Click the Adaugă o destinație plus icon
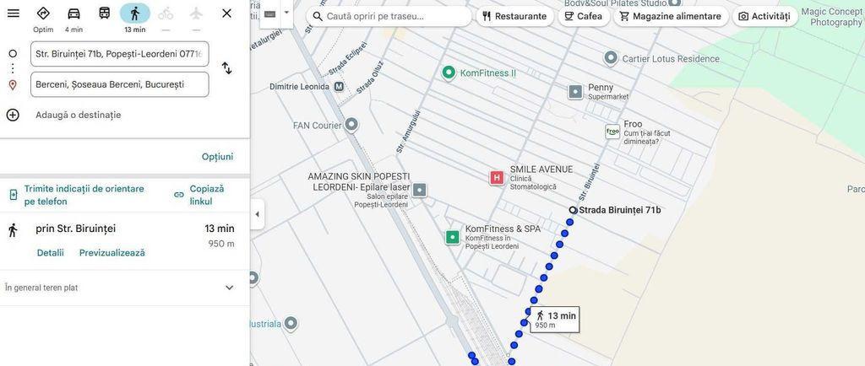 pyautogui.click(x=13, y=115)
